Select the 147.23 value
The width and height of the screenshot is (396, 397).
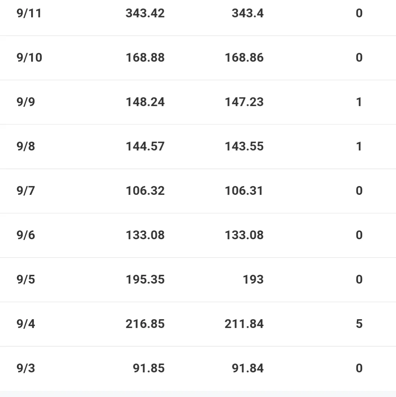(244, 102)
